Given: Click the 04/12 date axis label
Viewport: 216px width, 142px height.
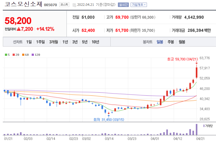Looking at the screenshot, I should [x=178, y=139].
